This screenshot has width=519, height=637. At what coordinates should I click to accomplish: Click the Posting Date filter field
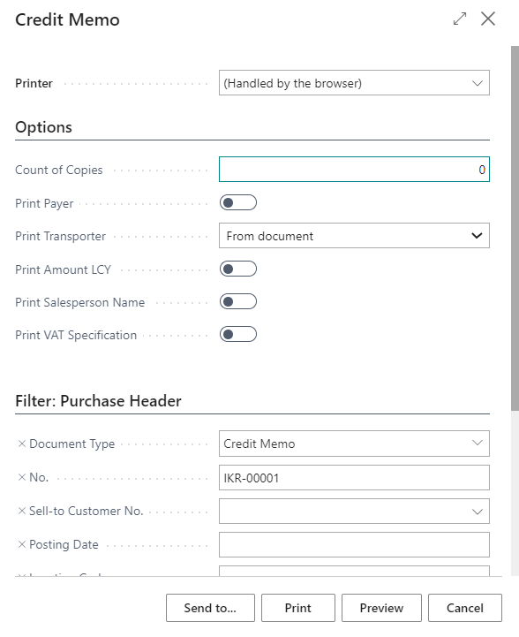tap(354, 545)
